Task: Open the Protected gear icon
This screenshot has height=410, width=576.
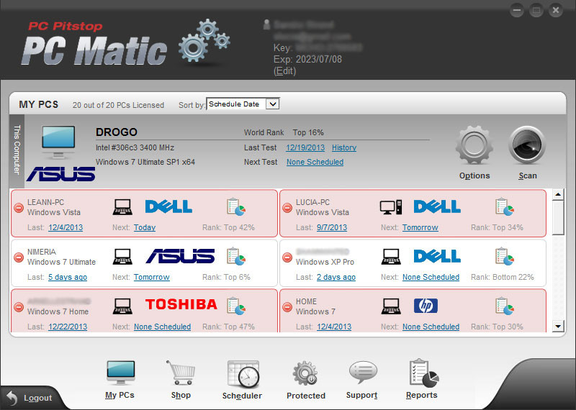Action: 305,373
